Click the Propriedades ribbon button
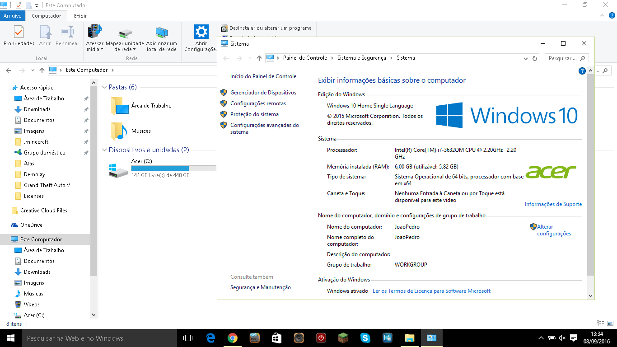617x347 pixels. tap(19, 36)
